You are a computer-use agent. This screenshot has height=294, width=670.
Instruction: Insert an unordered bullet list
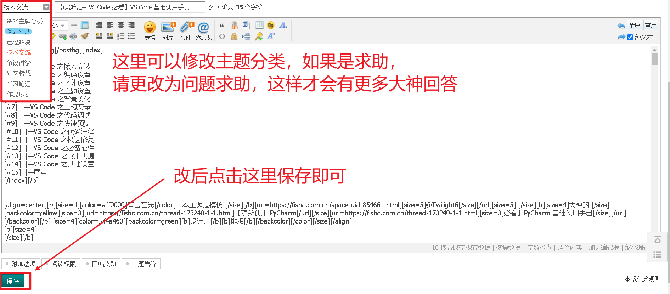pos(131,36)
